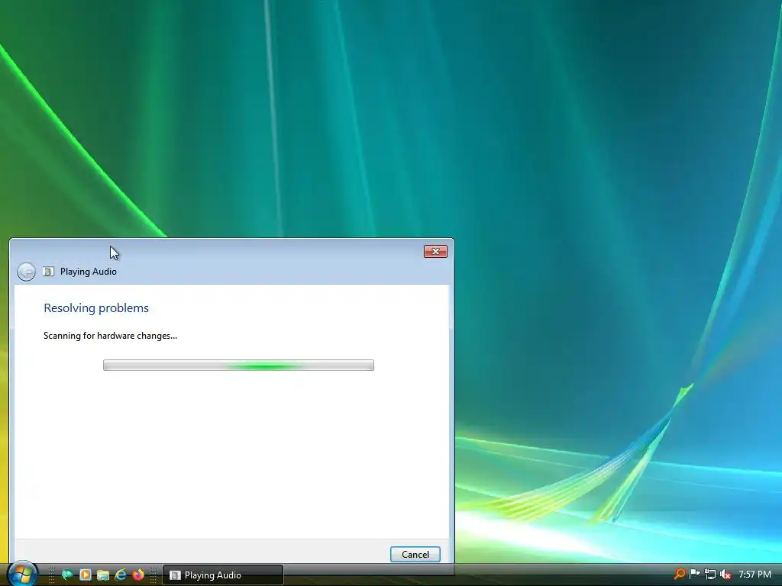Select the Playing Audio taskbar button
The height and width of the screenshot is (586, 782).
click(x=223, y=575)
